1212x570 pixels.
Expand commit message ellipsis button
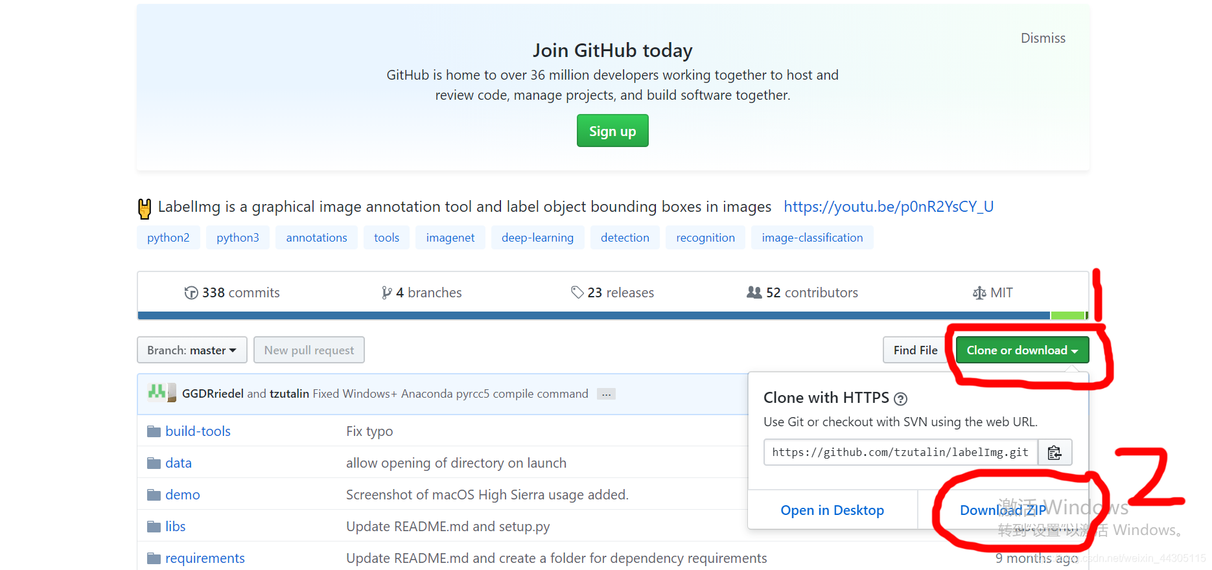606,394
